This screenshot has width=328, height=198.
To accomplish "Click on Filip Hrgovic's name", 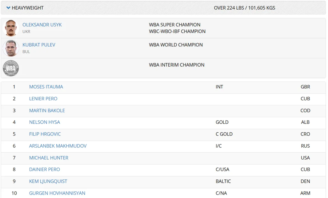I will pyautogui.click(x=45, y=134).
